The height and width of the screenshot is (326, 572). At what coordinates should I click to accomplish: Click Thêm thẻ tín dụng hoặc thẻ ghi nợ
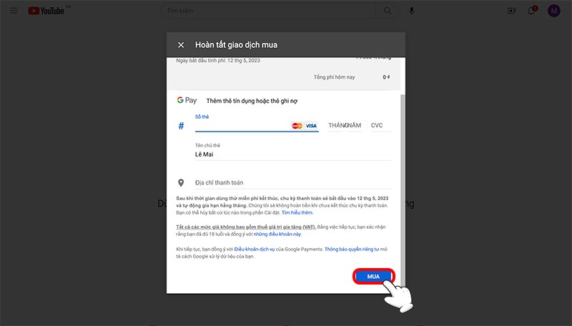click(x=252, y=101)
